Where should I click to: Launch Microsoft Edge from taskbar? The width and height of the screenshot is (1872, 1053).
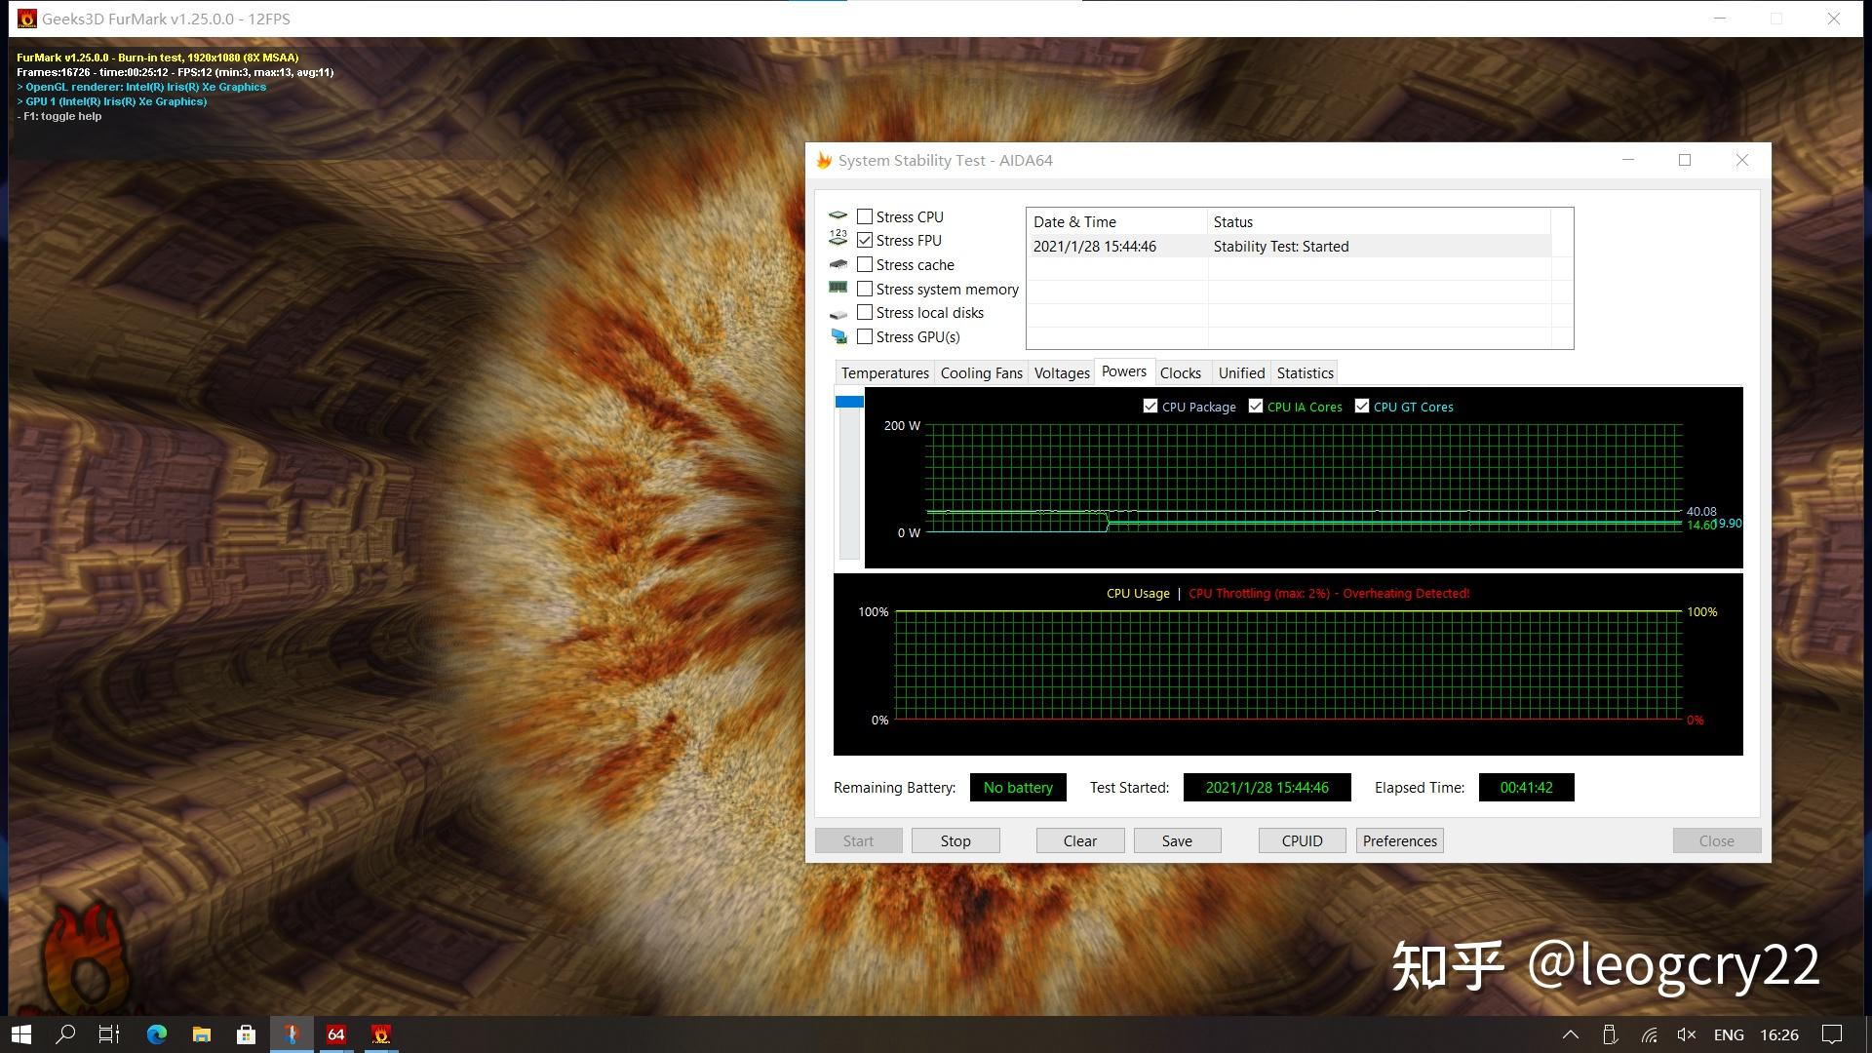pos(156,1034)
